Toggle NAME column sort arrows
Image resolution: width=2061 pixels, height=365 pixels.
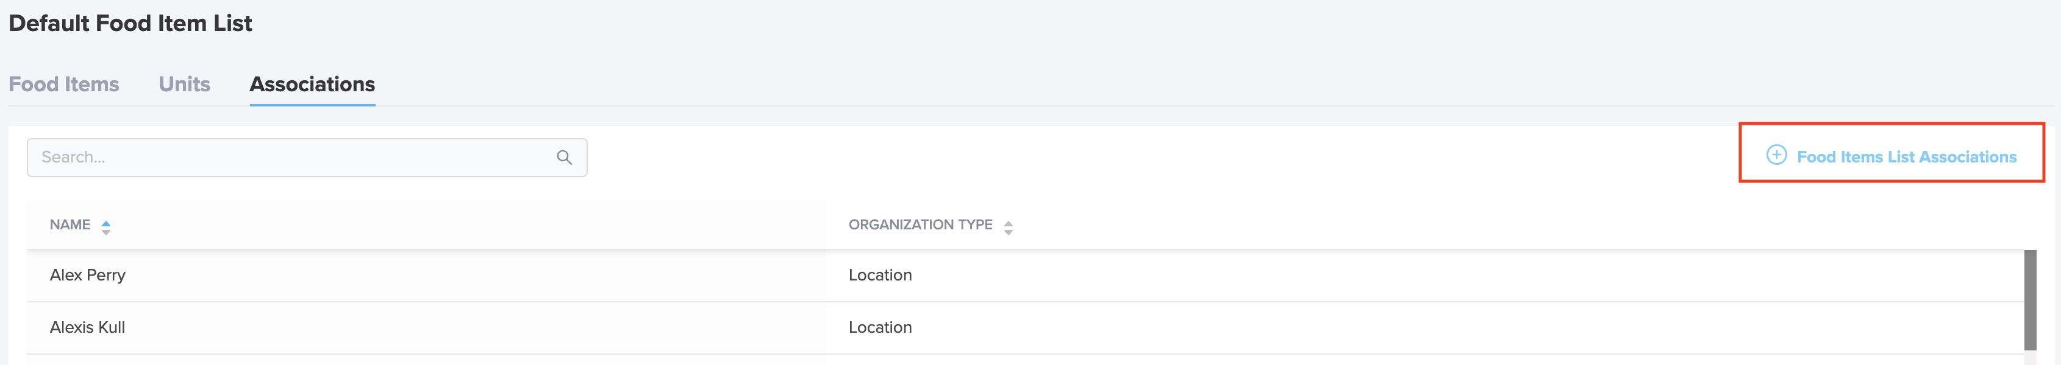[105, 227]
